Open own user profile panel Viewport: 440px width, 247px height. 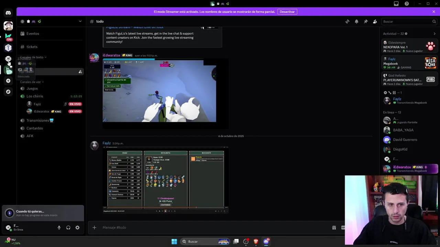tap(28, 227)
